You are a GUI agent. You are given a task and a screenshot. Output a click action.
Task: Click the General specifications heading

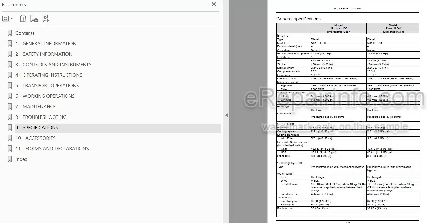point(299,19)
